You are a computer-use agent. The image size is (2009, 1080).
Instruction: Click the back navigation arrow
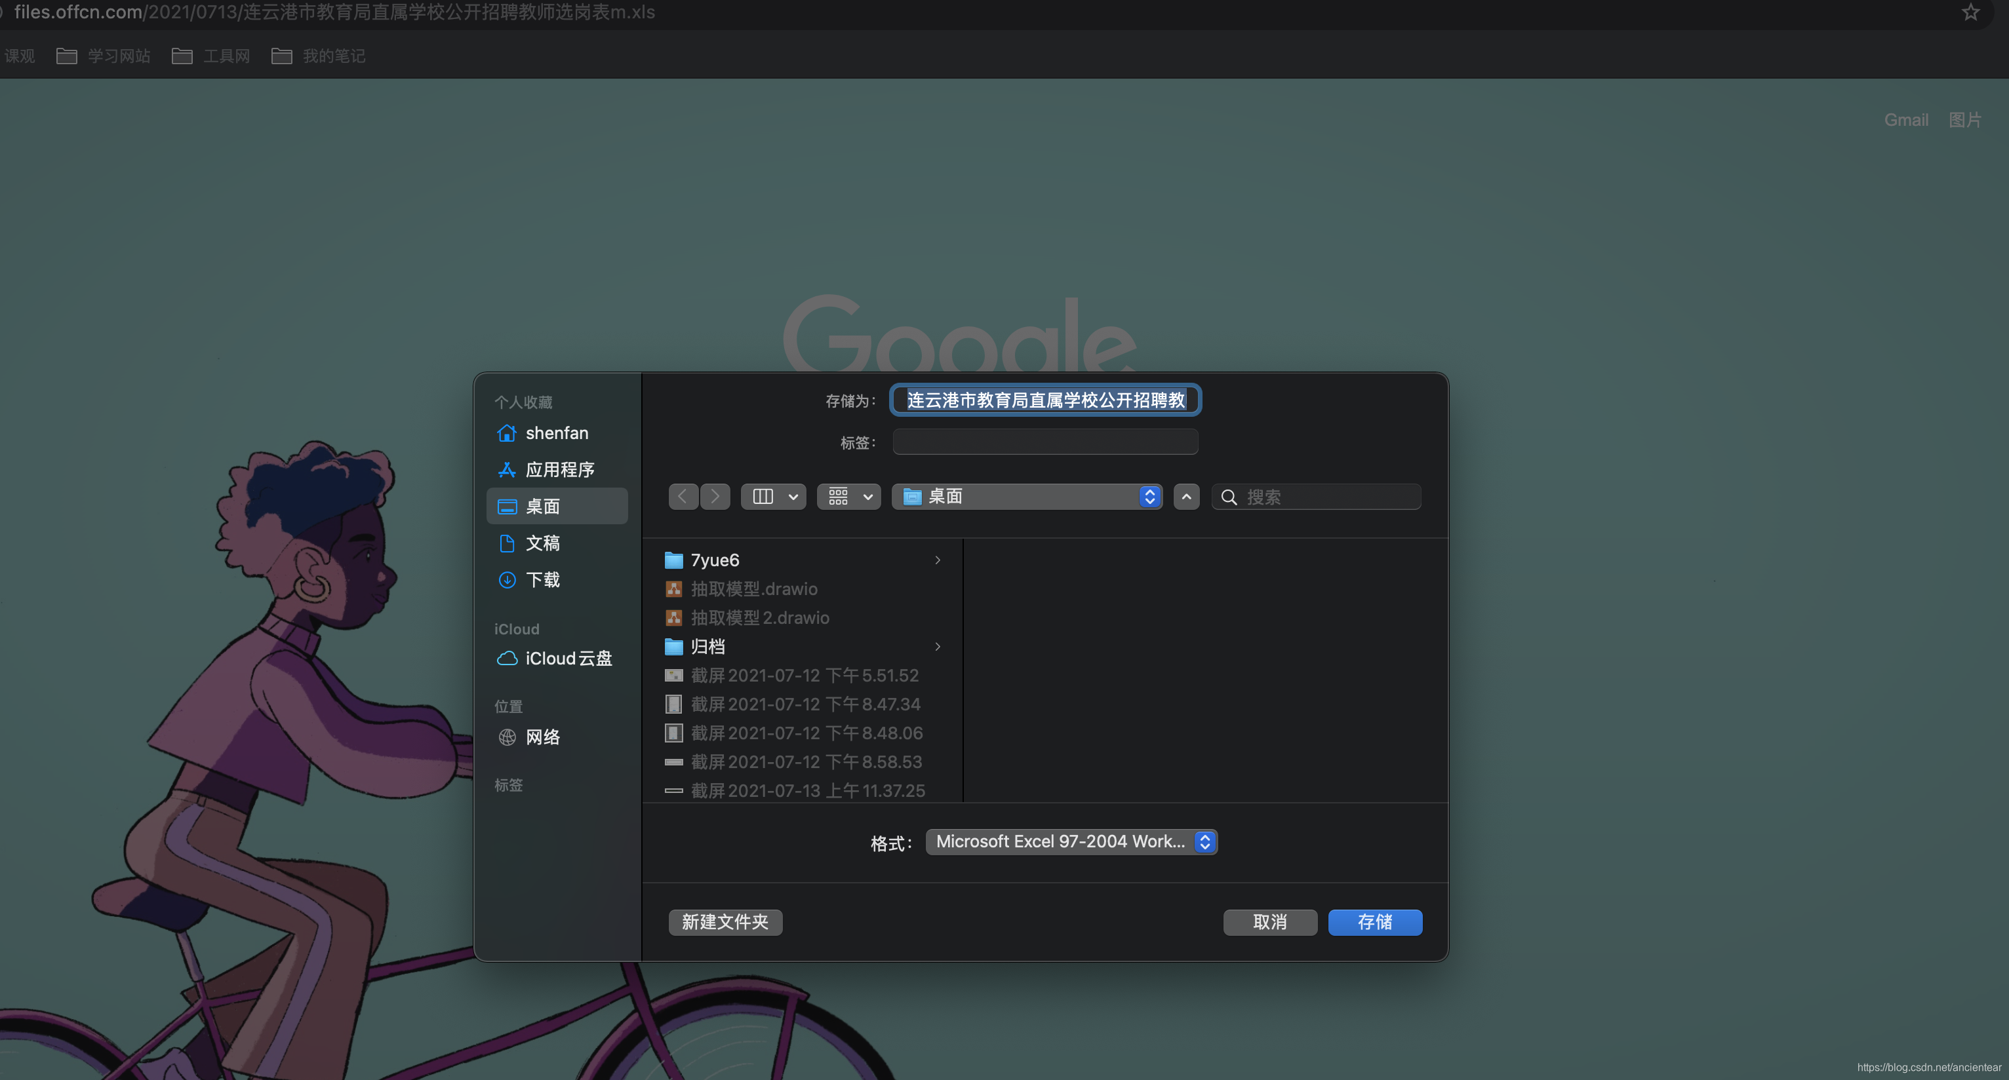pos(683,496)
